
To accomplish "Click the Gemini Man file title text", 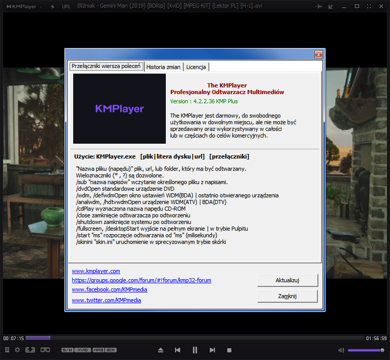I will tap(169, 6).
